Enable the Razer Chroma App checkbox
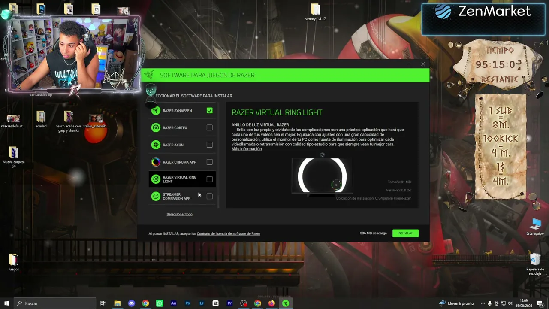549x309 pixels. (x=209, y=162)
